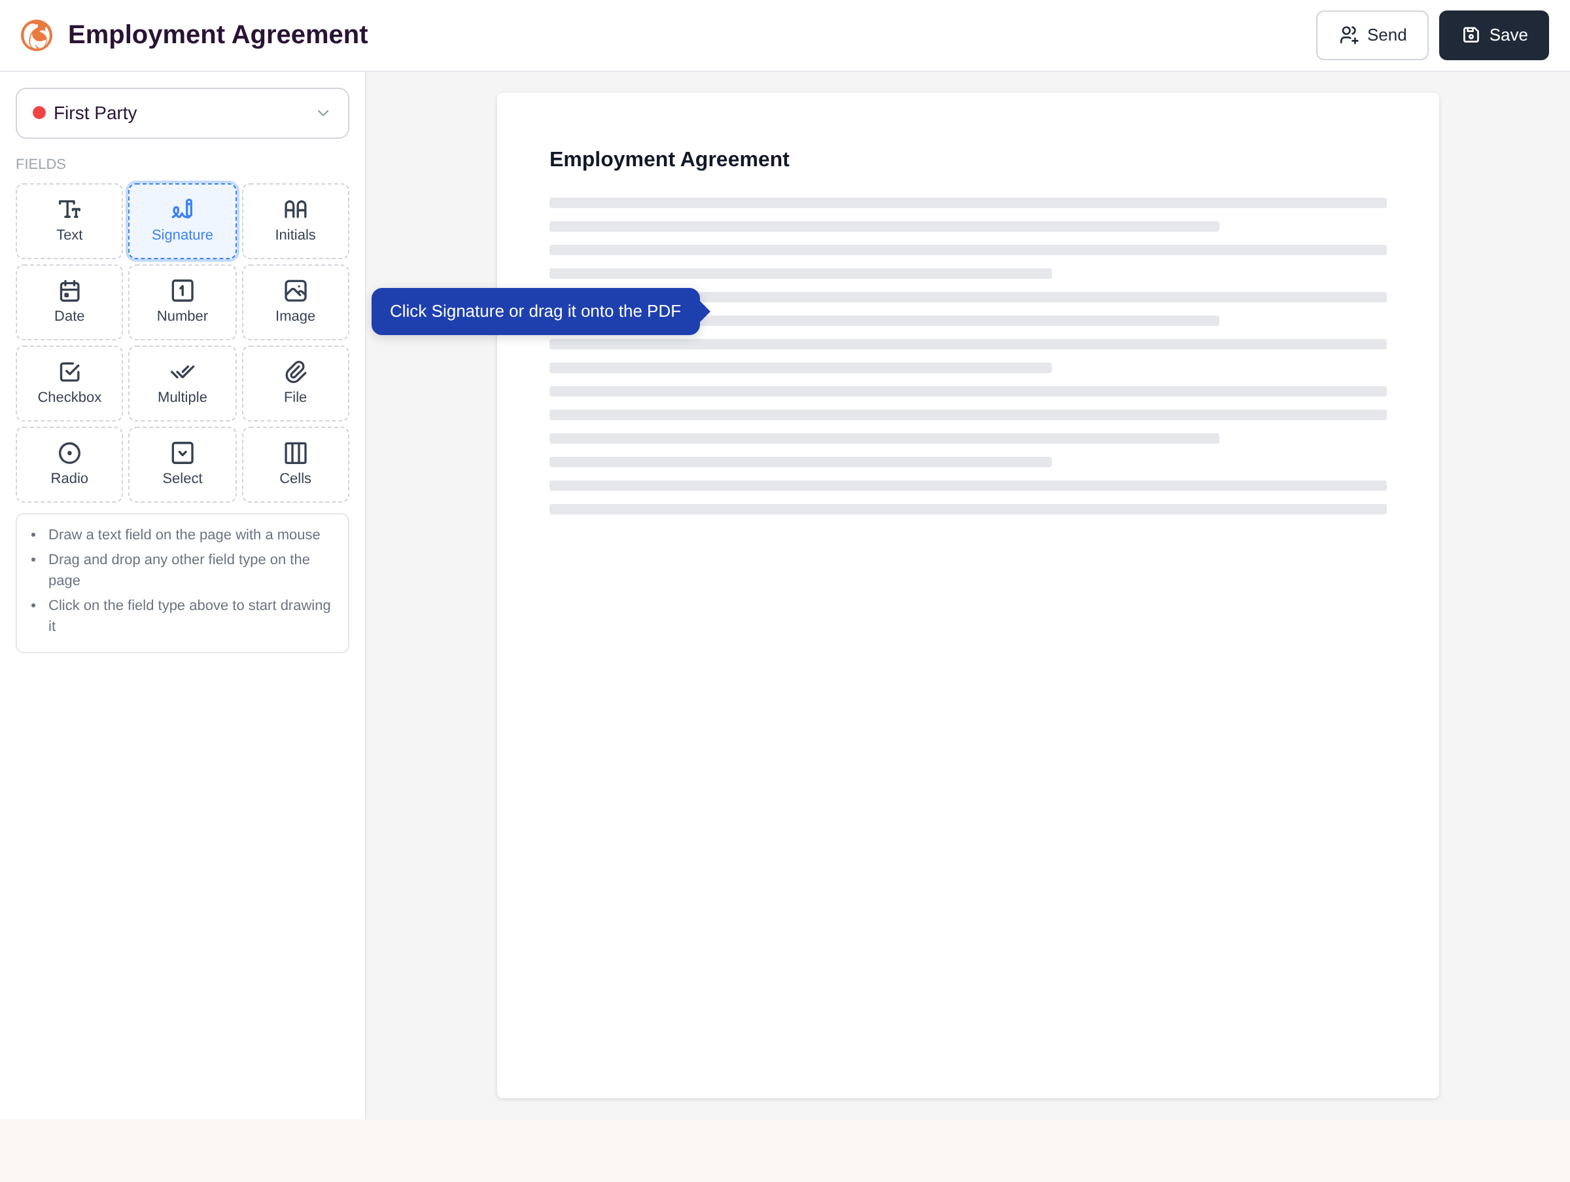Choose the Cells field tile

(x=295, y=464)
